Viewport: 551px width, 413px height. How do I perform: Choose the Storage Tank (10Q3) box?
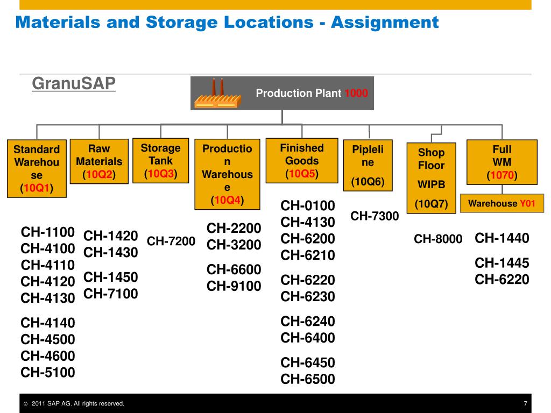coord(160,160)
